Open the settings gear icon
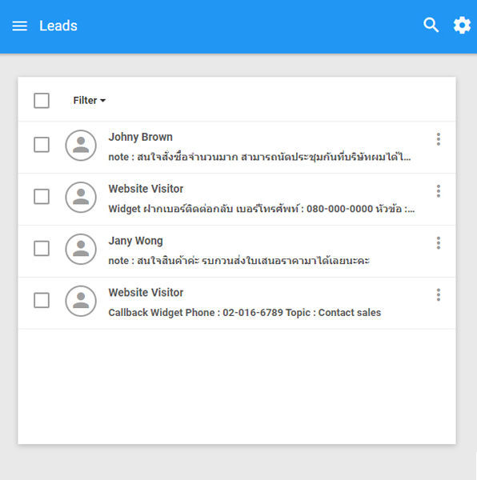Image resolution: width=477 pixels, height=480 pixels. [462, 25]
